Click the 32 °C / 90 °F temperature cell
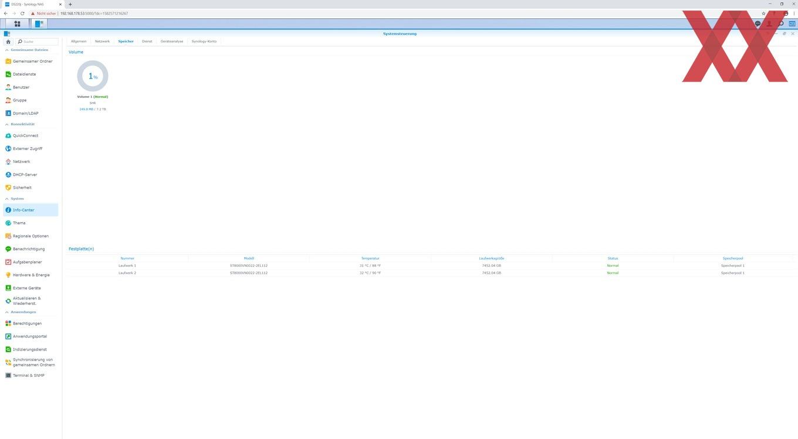 click(x=370, y=273)
